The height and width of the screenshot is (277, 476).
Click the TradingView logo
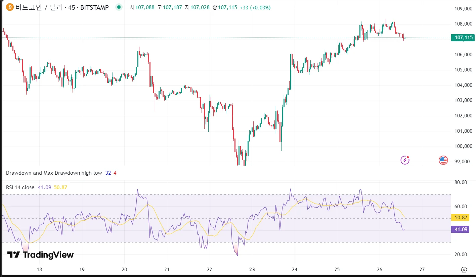40,255
